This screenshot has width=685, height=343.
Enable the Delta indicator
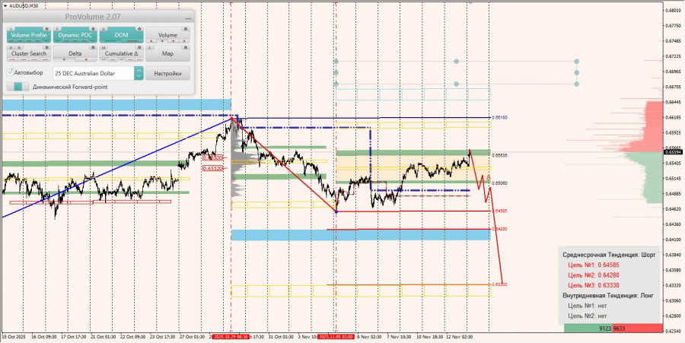click(75, 53)
